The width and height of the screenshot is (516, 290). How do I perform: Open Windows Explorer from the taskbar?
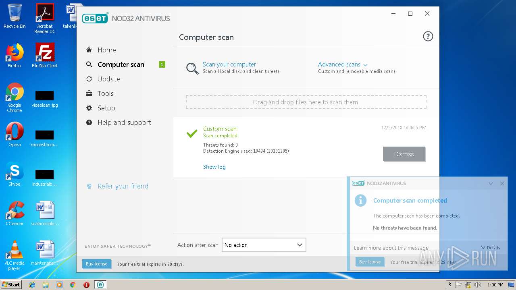(46, 284)
